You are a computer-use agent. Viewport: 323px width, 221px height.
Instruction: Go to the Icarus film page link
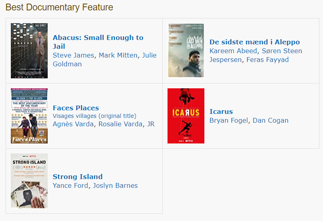pos(221,111)
